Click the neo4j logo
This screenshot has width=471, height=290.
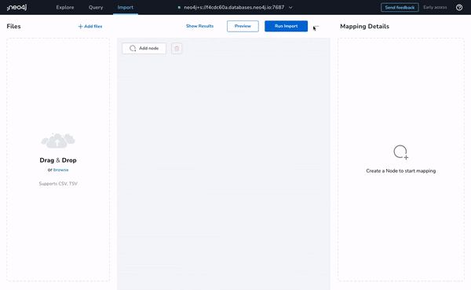click(16, 7)
